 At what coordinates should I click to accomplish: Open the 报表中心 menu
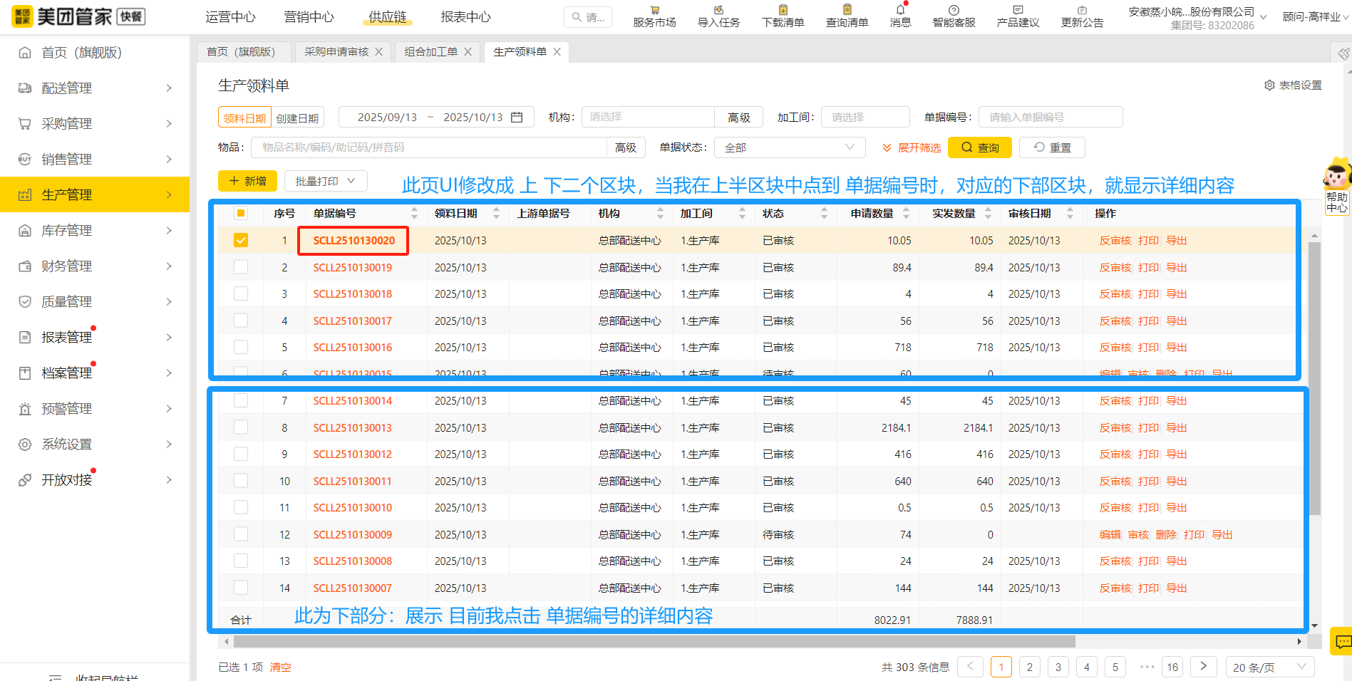pos(465,16)
